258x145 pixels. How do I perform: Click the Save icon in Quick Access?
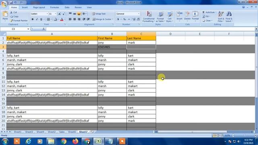(x=11, y=2)
